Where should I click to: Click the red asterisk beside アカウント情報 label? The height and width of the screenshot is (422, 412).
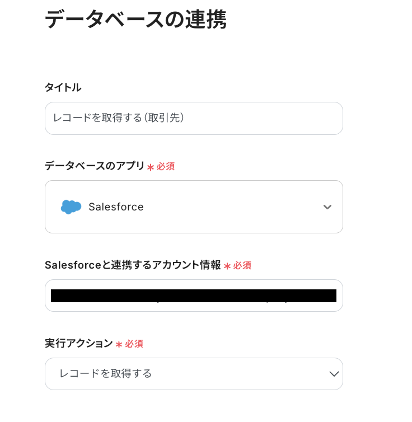[227, 266]
